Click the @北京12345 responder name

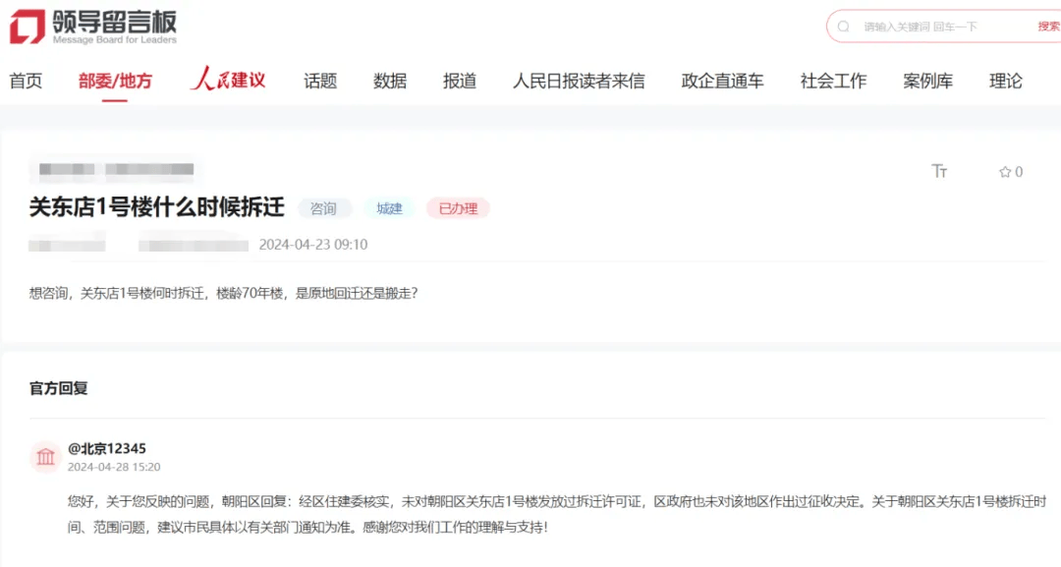tap(107, 449)
